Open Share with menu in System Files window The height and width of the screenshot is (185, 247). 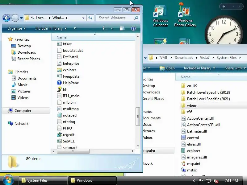tap(235, 68)
